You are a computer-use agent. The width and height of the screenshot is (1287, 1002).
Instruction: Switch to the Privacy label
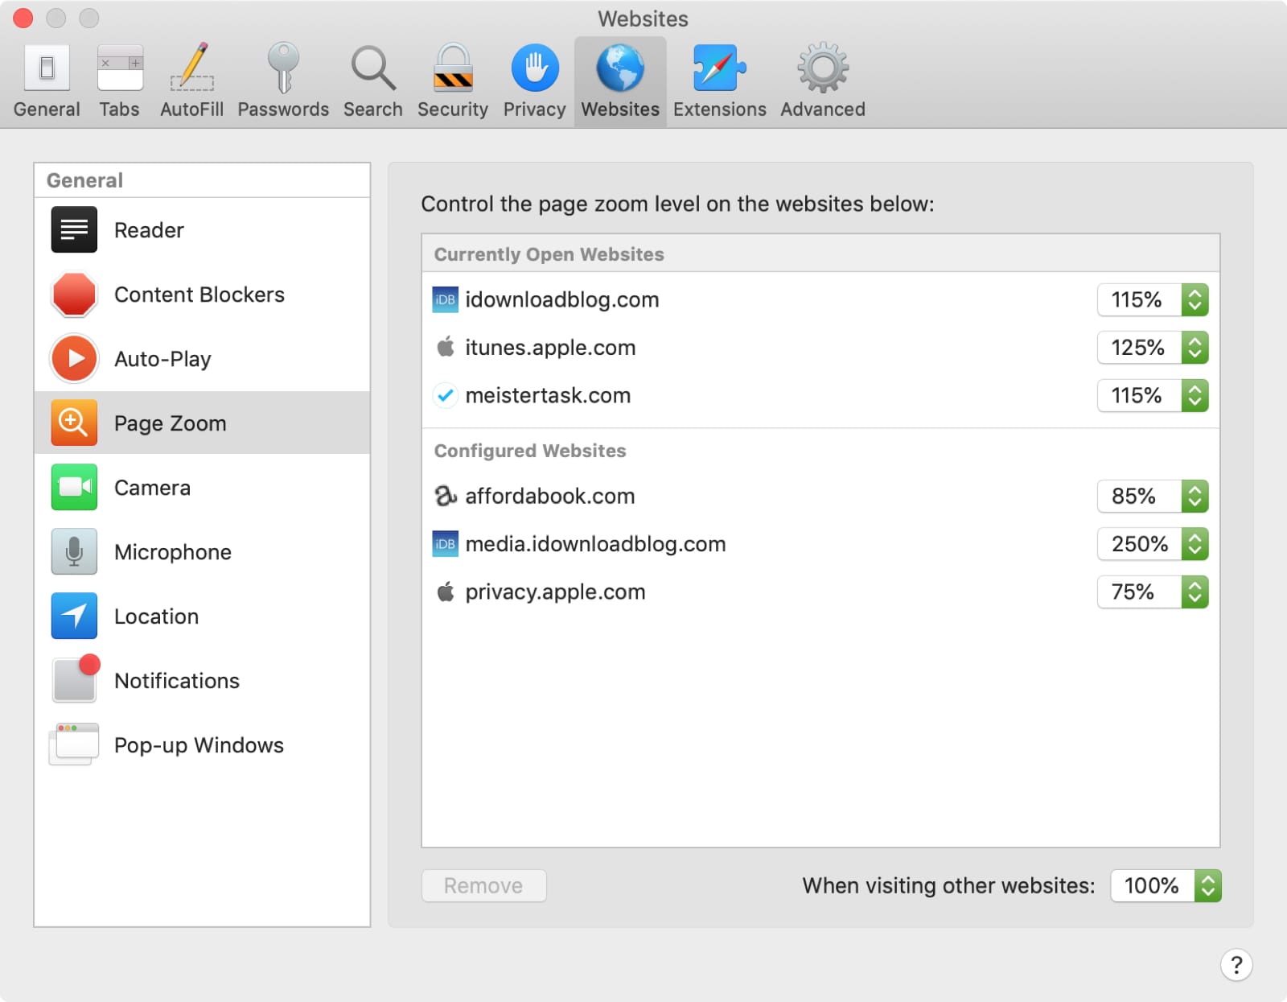pos(535,109)
